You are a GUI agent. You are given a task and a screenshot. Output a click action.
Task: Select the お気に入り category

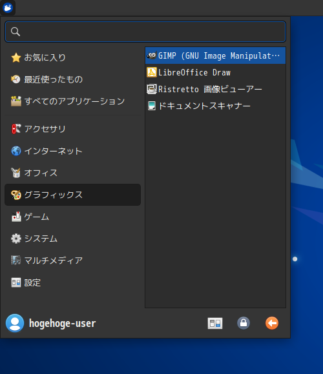point(72,57)
